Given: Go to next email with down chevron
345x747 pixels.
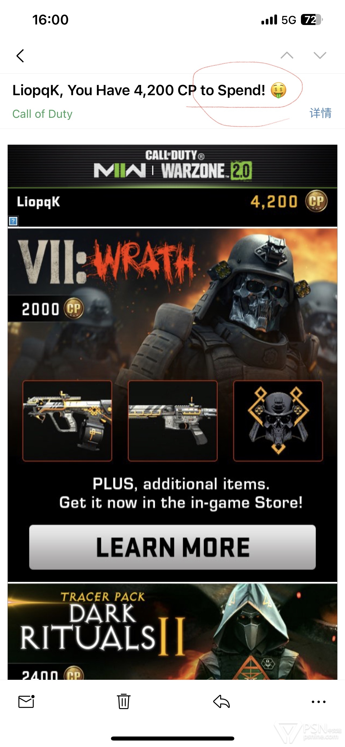Looking at the screenshot, I should (x=320, y=55).
